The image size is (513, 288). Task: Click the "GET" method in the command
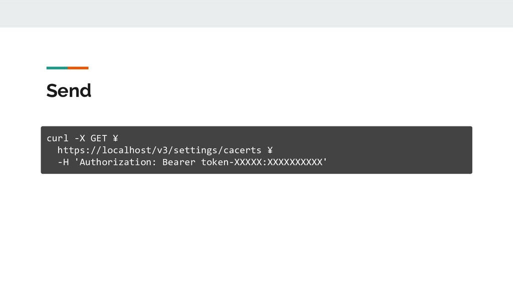tap(99, 138)
